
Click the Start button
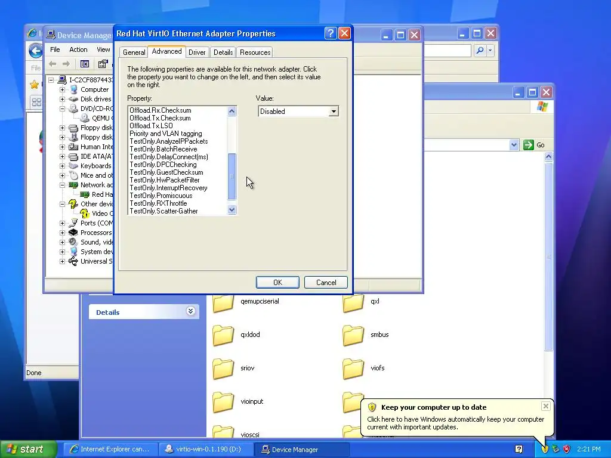pyautogui.click(x=29, y=449)
